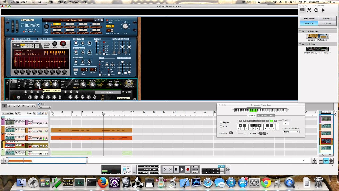This screenshot has width=339, height=191.
Task: Click the Play transport button
Action: click(182, 170)
